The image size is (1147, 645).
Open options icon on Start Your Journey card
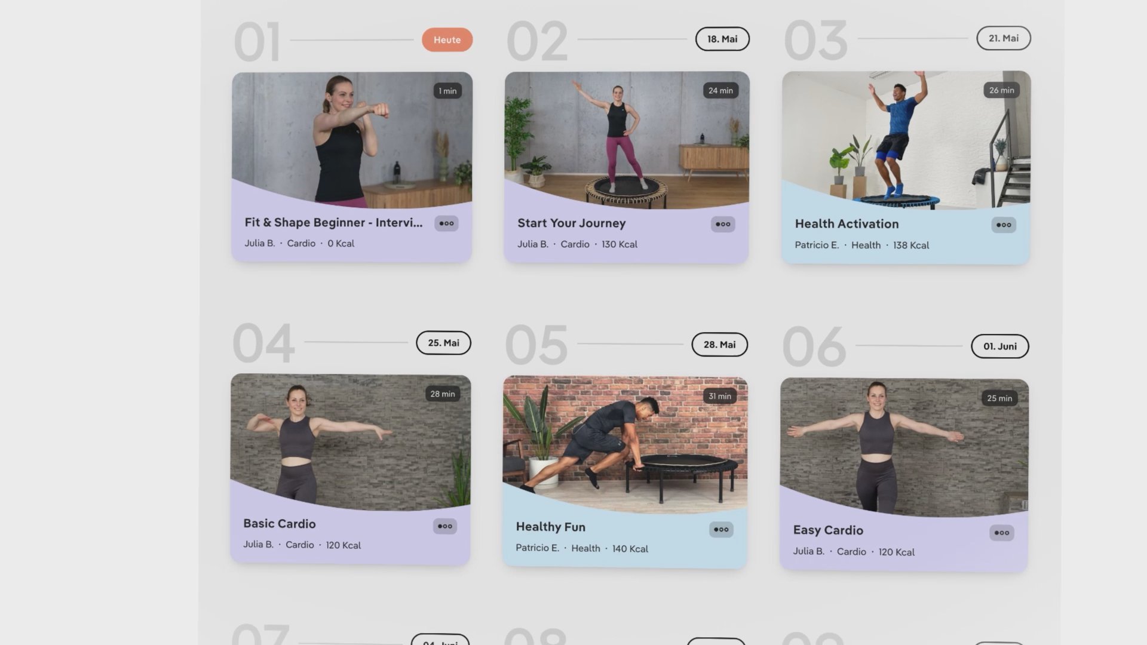tap(723, 224)
